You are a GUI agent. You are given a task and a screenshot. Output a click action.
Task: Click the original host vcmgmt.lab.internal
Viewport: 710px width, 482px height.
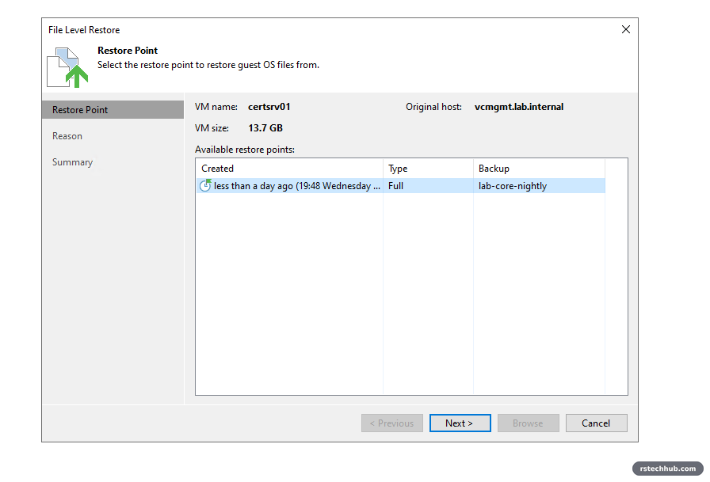click(x=519, y=107)
